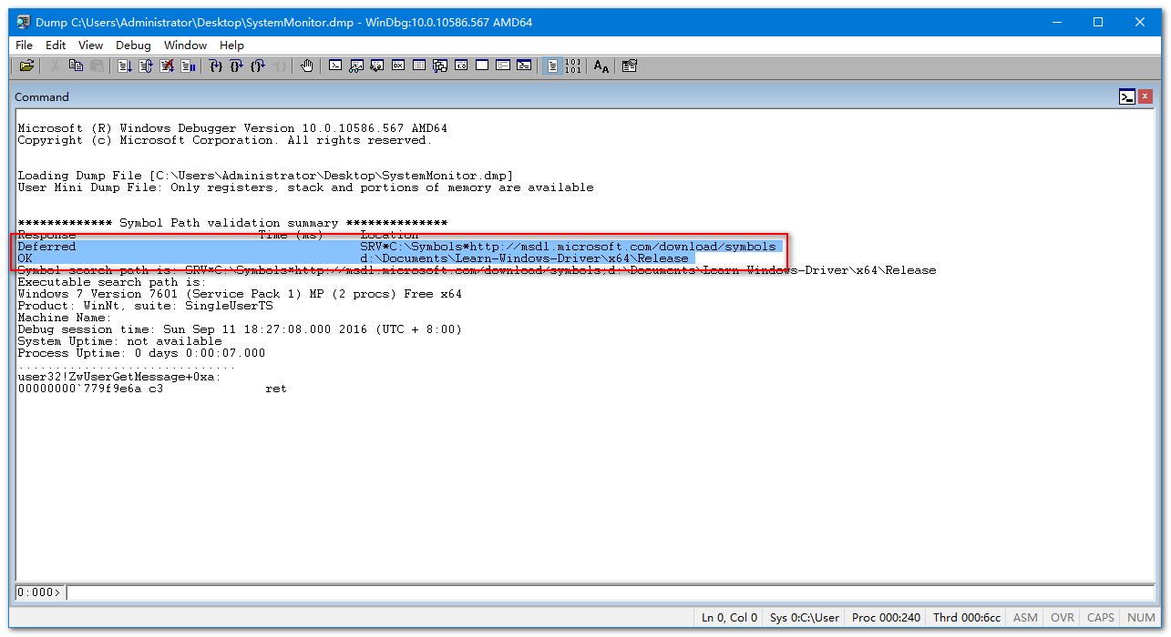Image resolution: width=1171 pixels, height=637 pixels.
Task: Open the File menu
Action: 24,45
